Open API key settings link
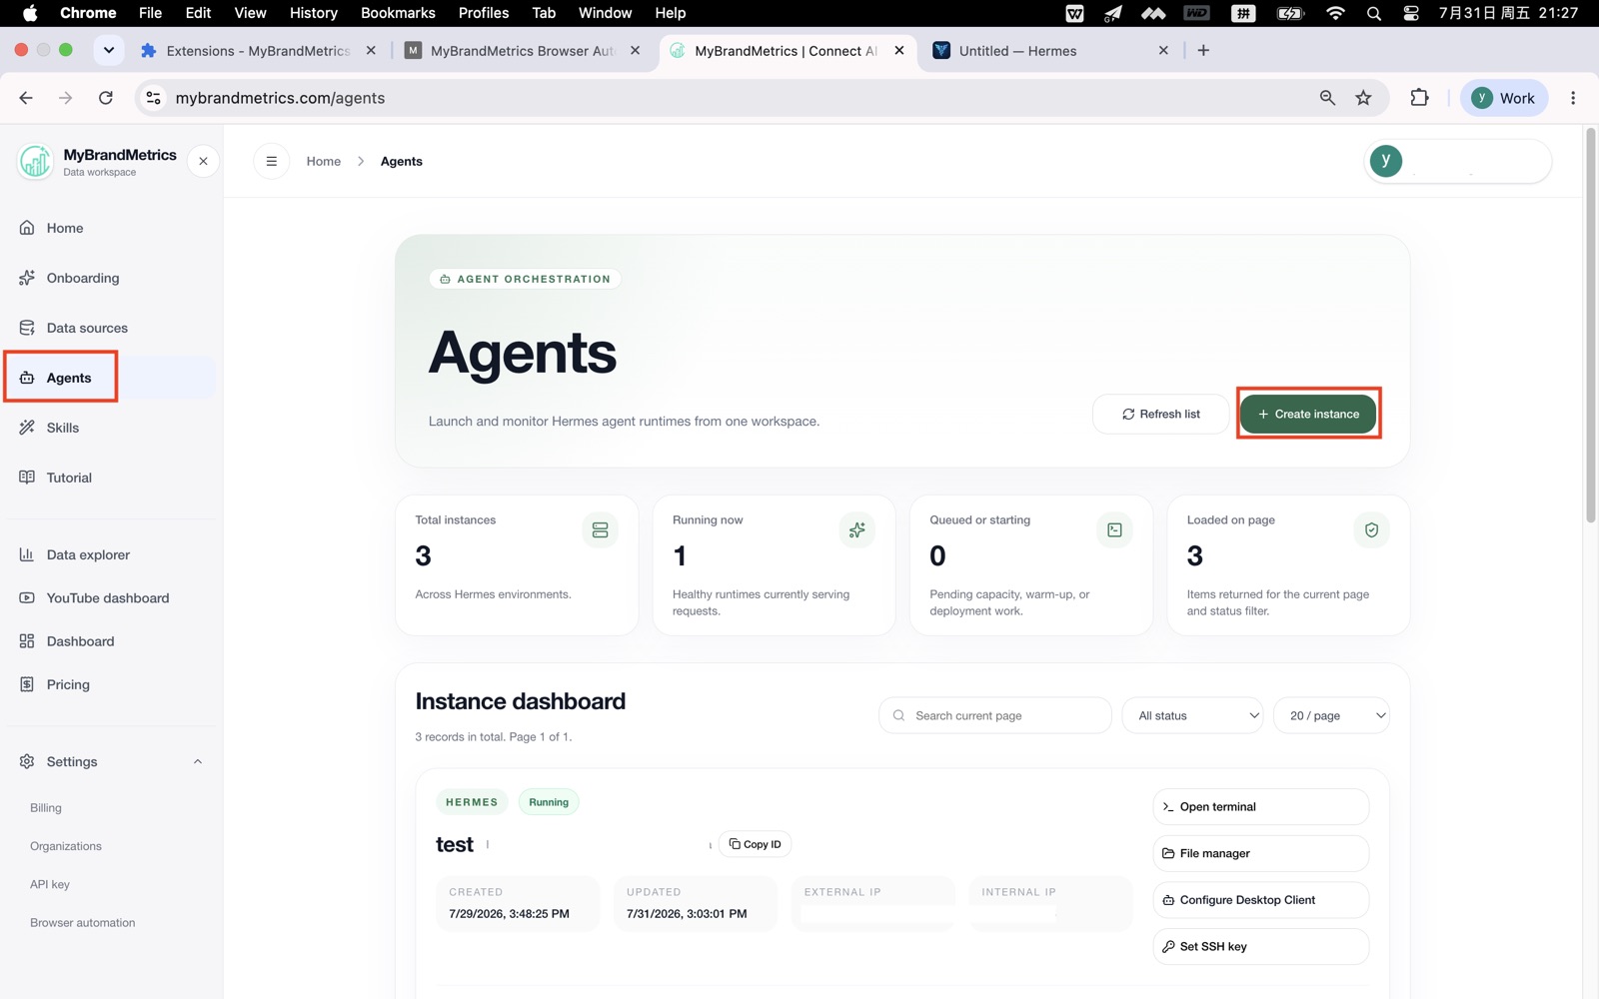Image resolution: width=1599 pixels, height=999 pixels. pyautogui.click(x=50, y=884)
